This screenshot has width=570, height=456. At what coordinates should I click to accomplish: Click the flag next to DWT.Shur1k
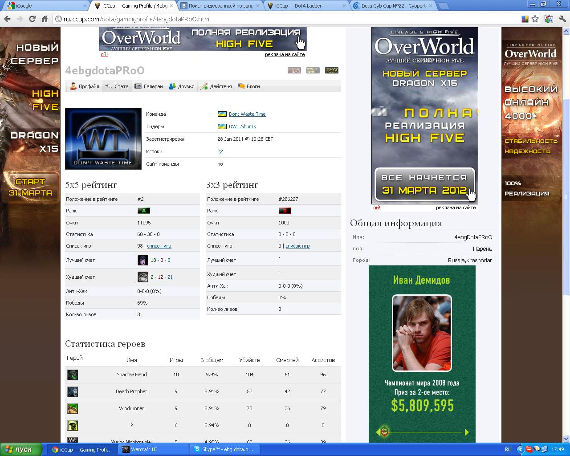pyautogui.click(x=222, y=126)
